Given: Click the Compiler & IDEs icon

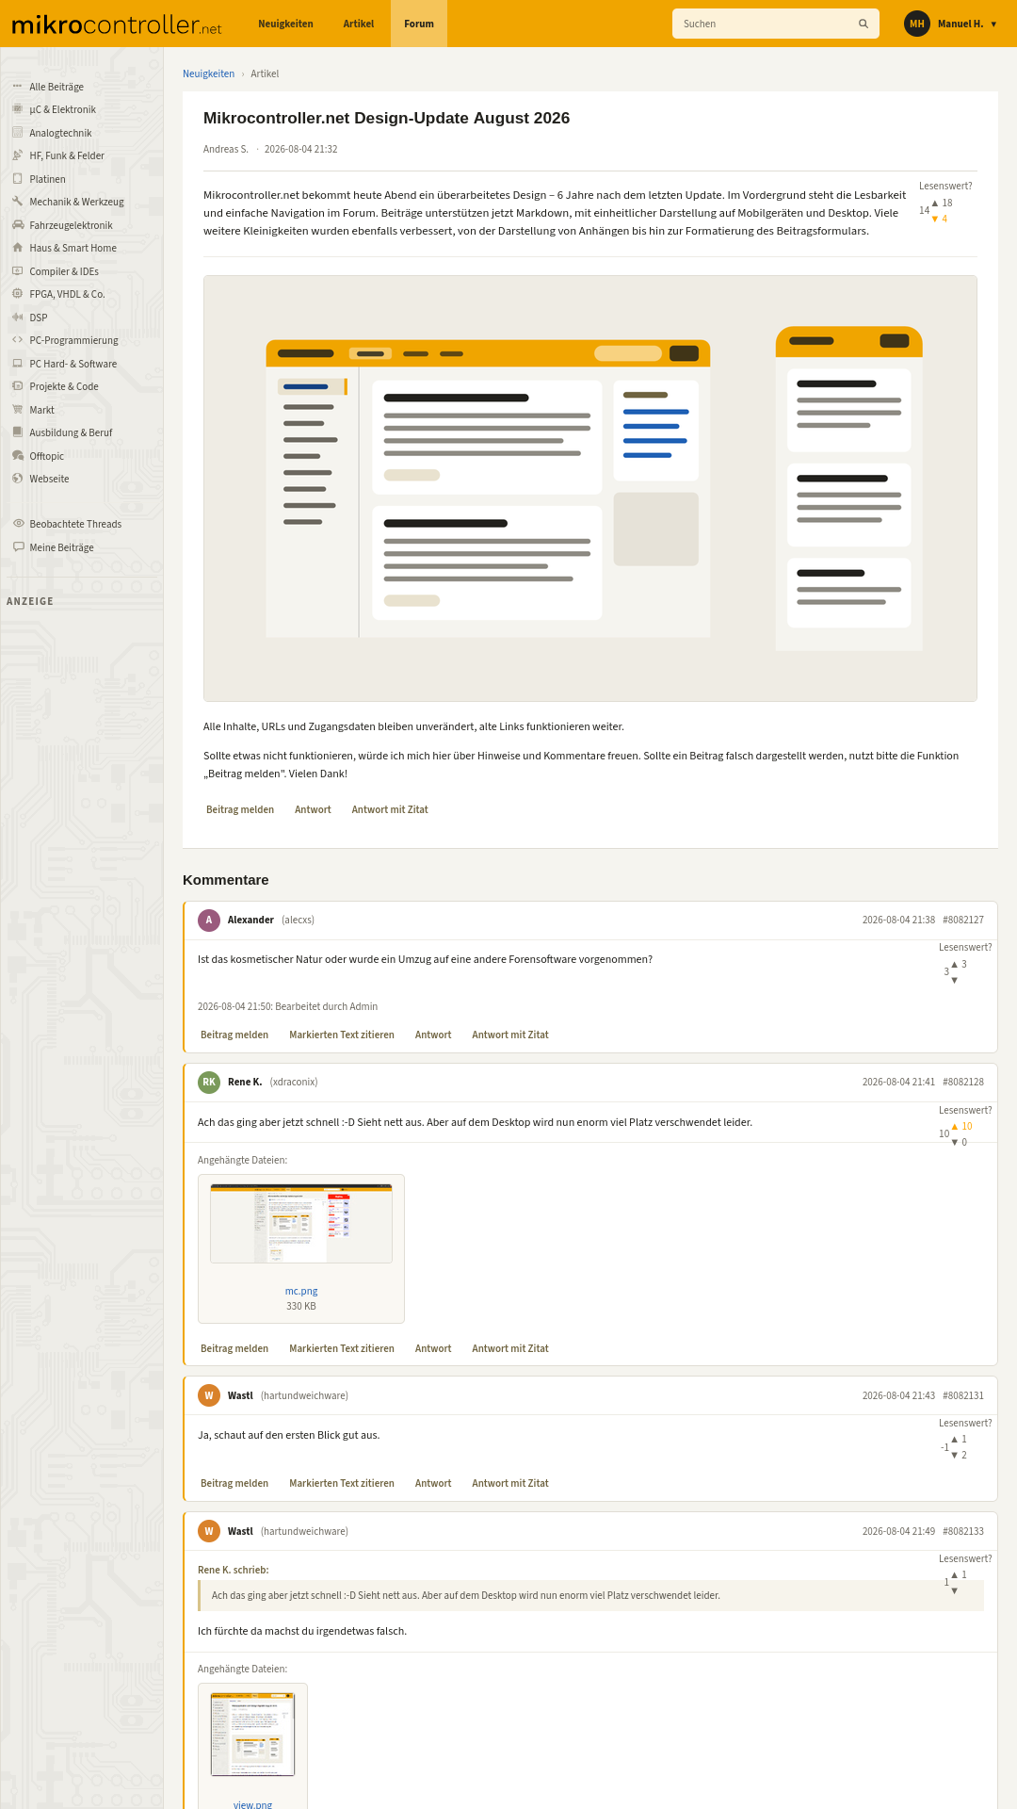Looking at the screenshot, I should [17, 271].
